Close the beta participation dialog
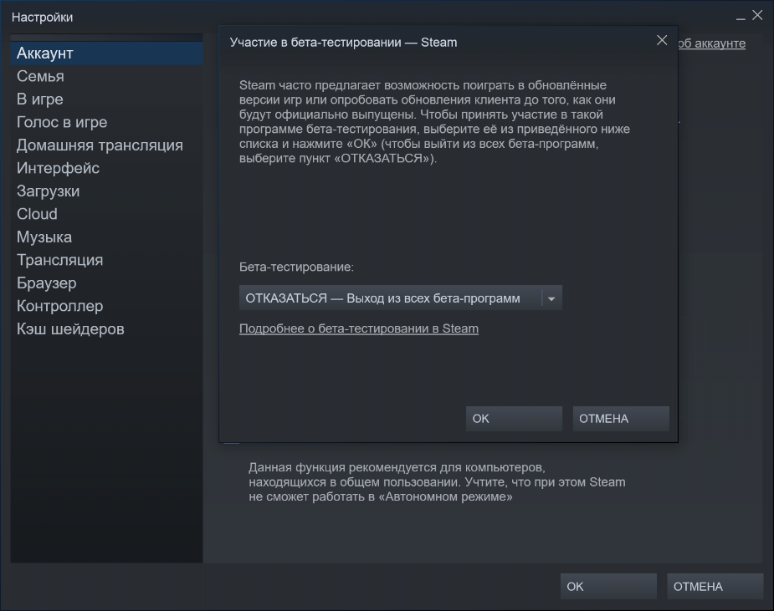Viewport: 774px width, 611px height. pos(662,40)
